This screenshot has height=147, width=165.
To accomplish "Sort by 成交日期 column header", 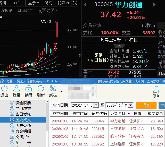I will click(x=60, y=114).
